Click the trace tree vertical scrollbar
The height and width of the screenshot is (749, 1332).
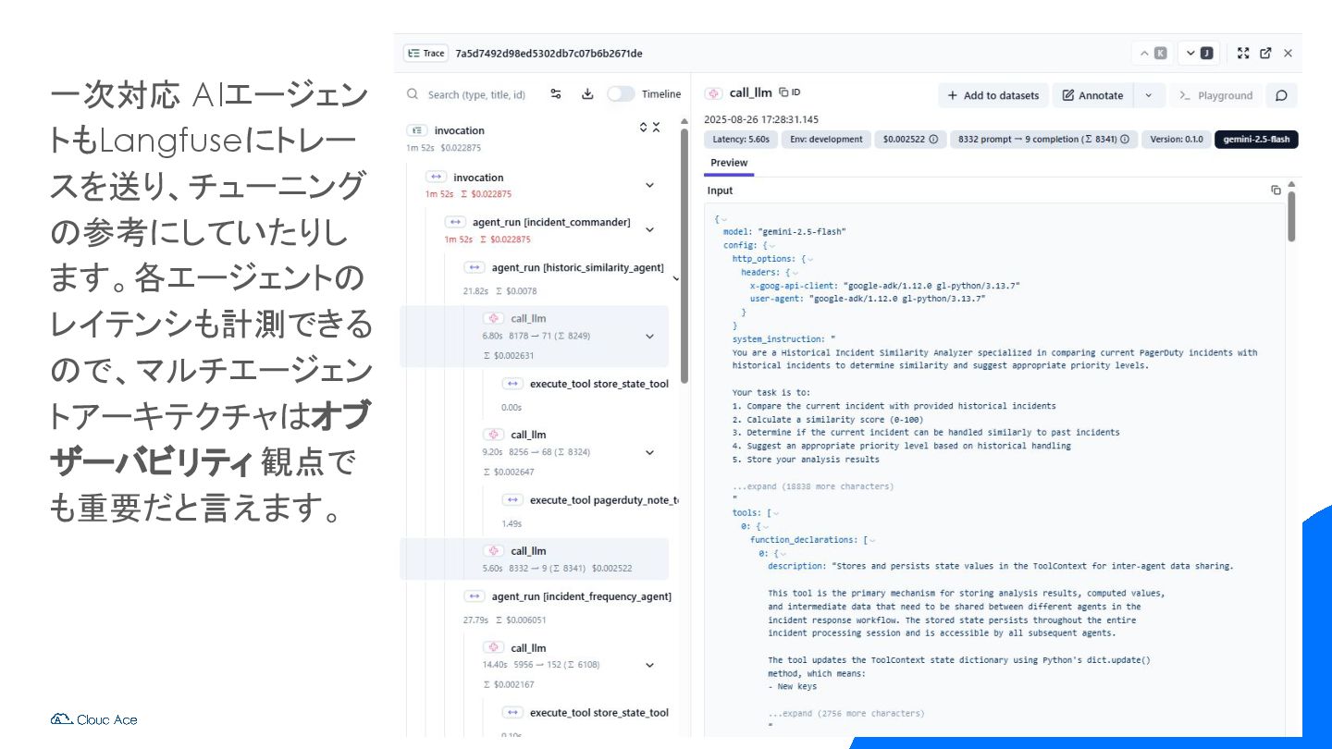(684, 255)
